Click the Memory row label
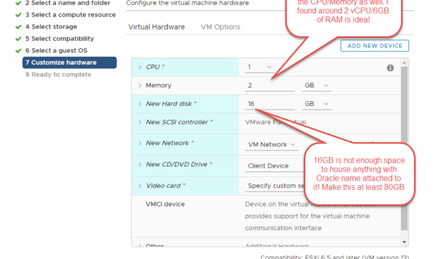The width and height of the screenshot is (433, 259). [x=158, y=85]
